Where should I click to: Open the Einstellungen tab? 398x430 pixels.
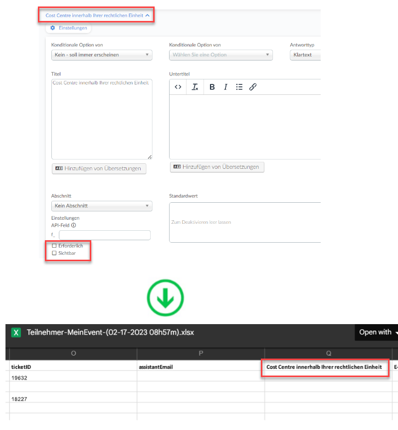tap(68, 28)
